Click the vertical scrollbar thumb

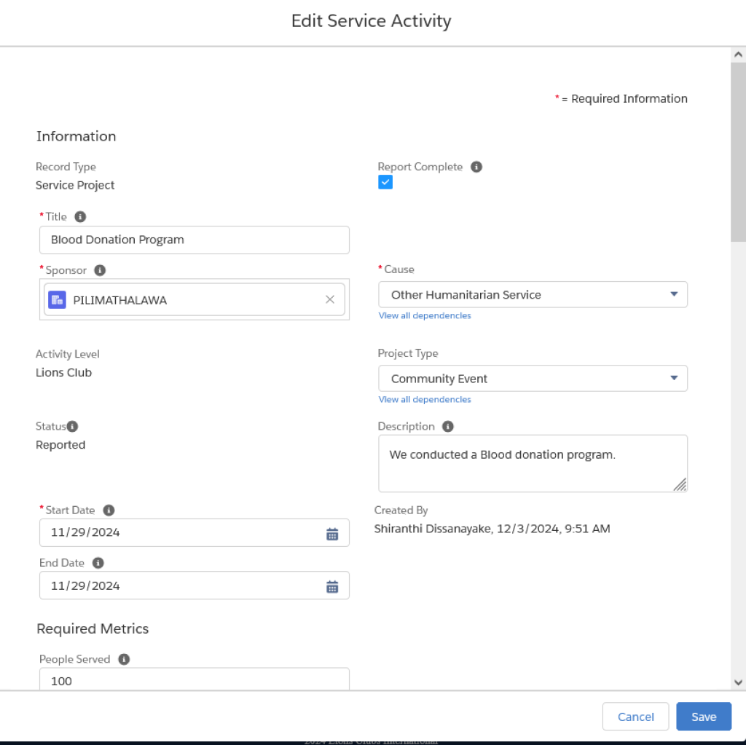point(739,152)
